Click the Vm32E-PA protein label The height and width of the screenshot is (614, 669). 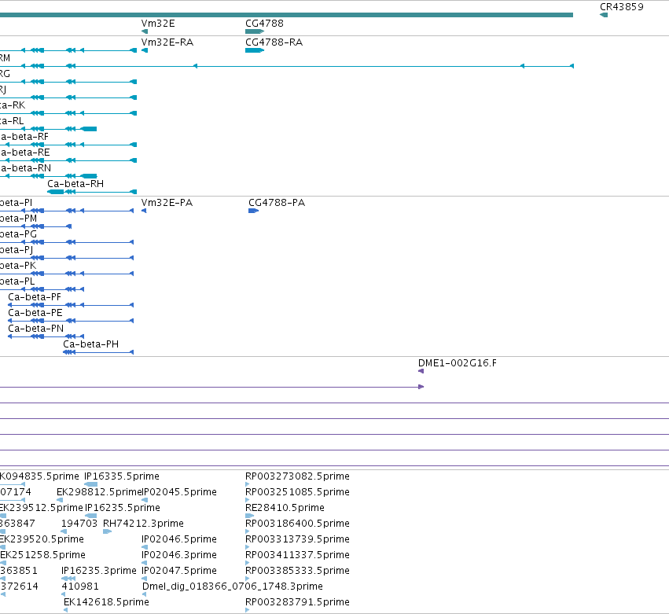tap(167, 203)
